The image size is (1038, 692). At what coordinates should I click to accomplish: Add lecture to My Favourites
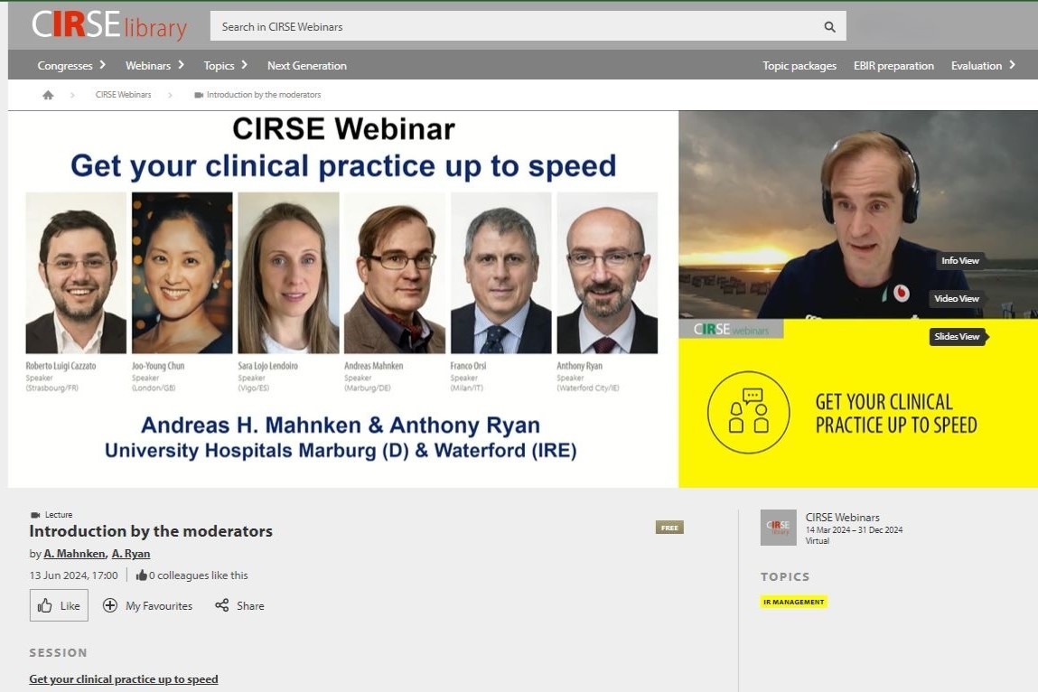[x=147, y=605]
